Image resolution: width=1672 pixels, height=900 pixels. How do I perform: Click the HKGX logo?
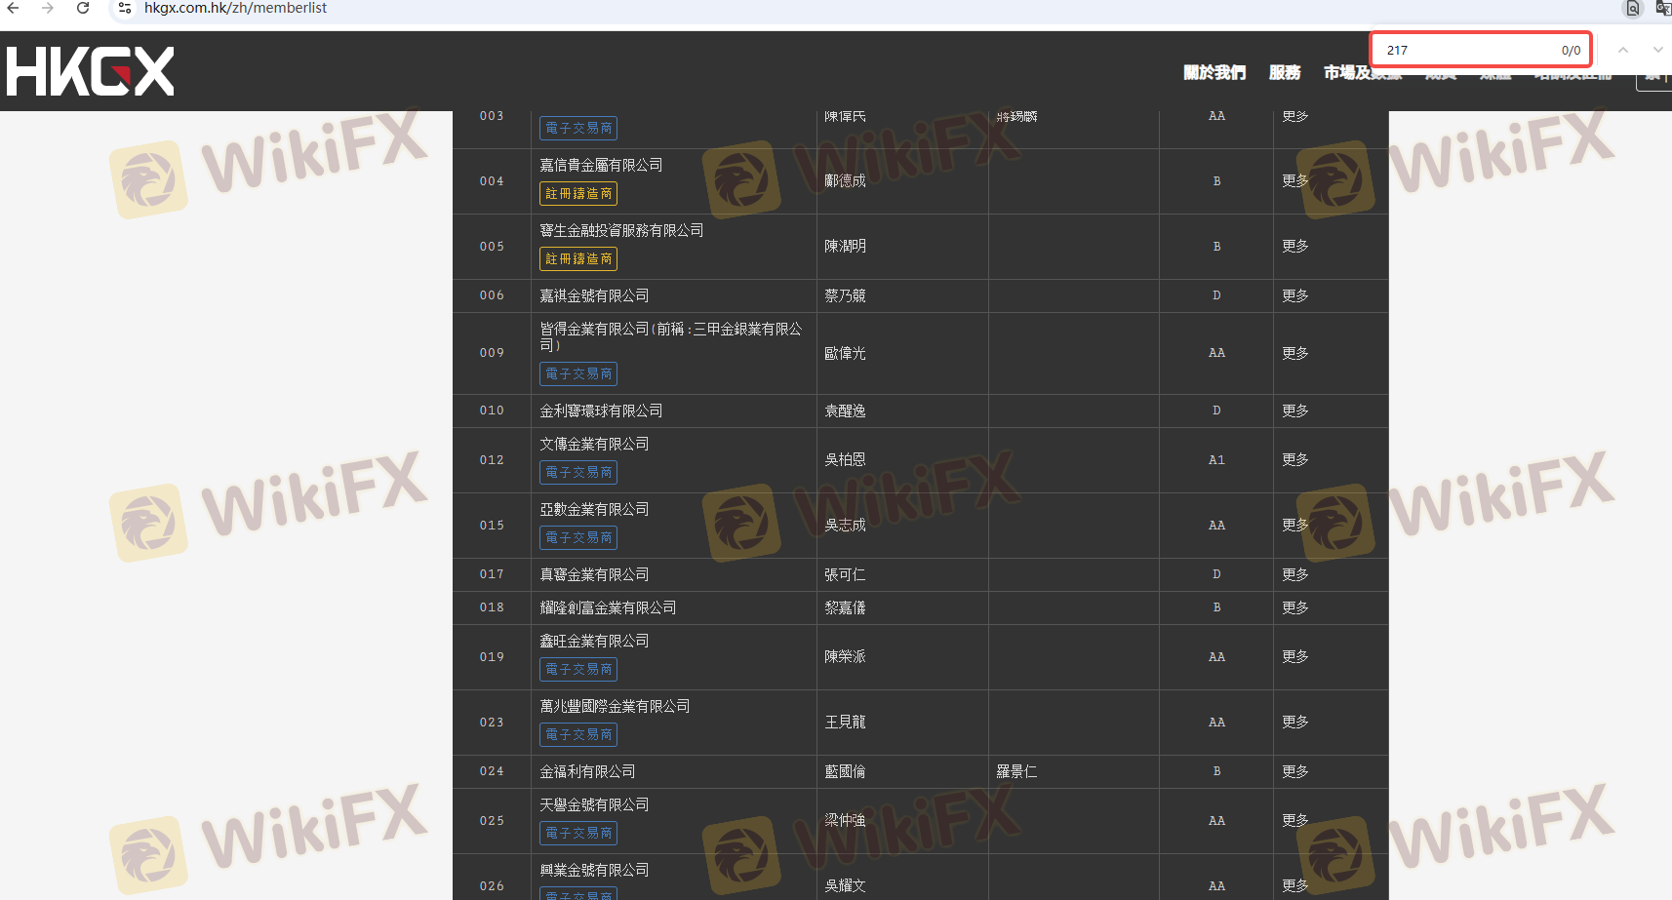90,71
